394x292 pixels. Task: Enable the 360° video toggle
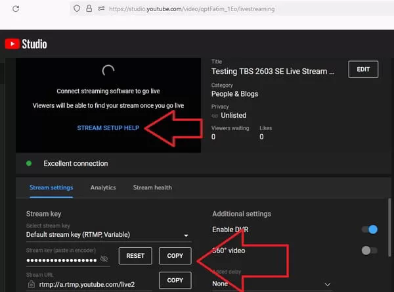[369, 251]
